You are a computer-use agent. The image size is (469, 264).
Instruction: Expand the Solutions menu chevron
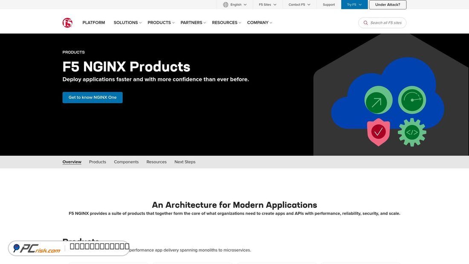[x=140, y=23]
